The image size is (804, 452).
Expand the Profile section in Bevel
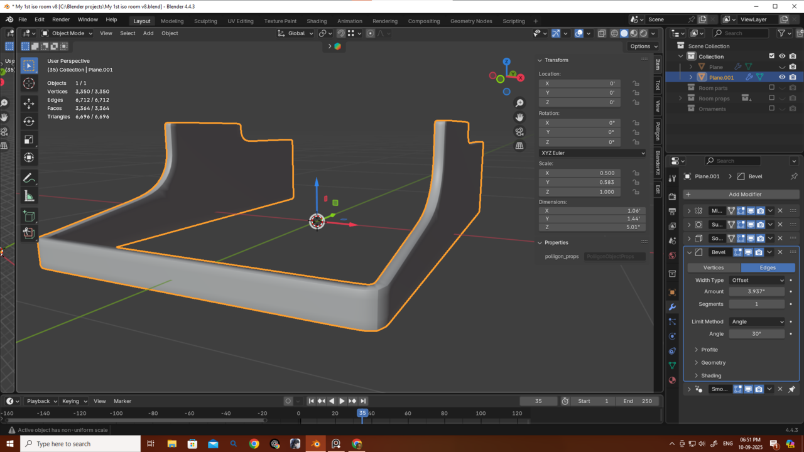point(709,350)
